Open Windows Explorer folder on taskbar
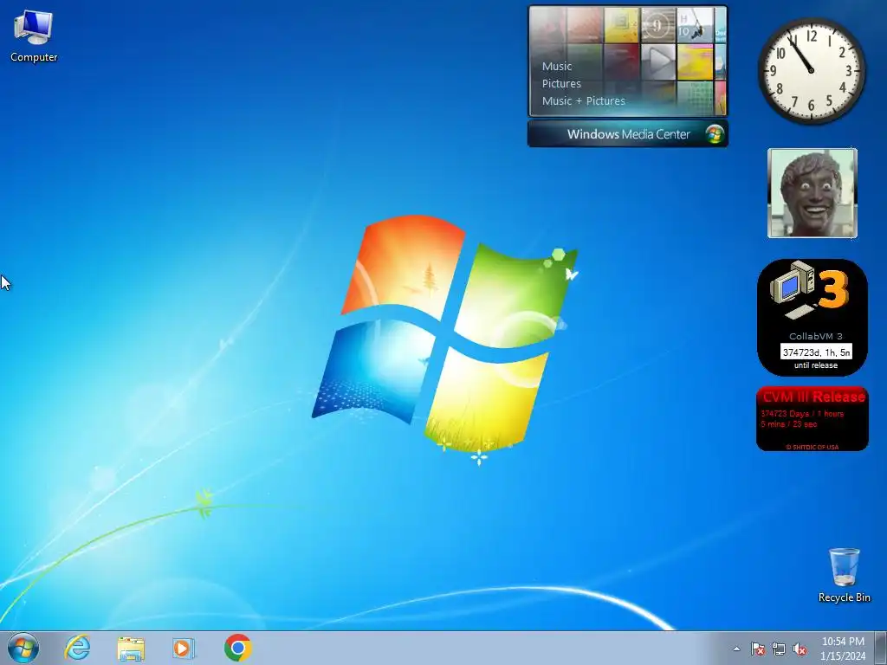 click(131, 648)
